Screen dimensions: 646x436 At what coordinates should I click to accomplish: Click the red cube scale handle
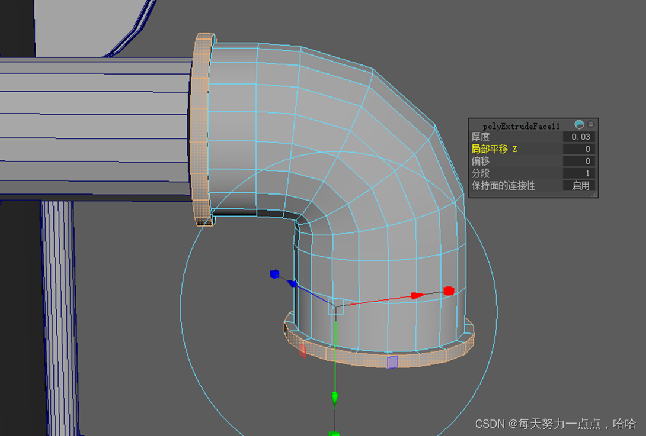click(x=449, y=291)
